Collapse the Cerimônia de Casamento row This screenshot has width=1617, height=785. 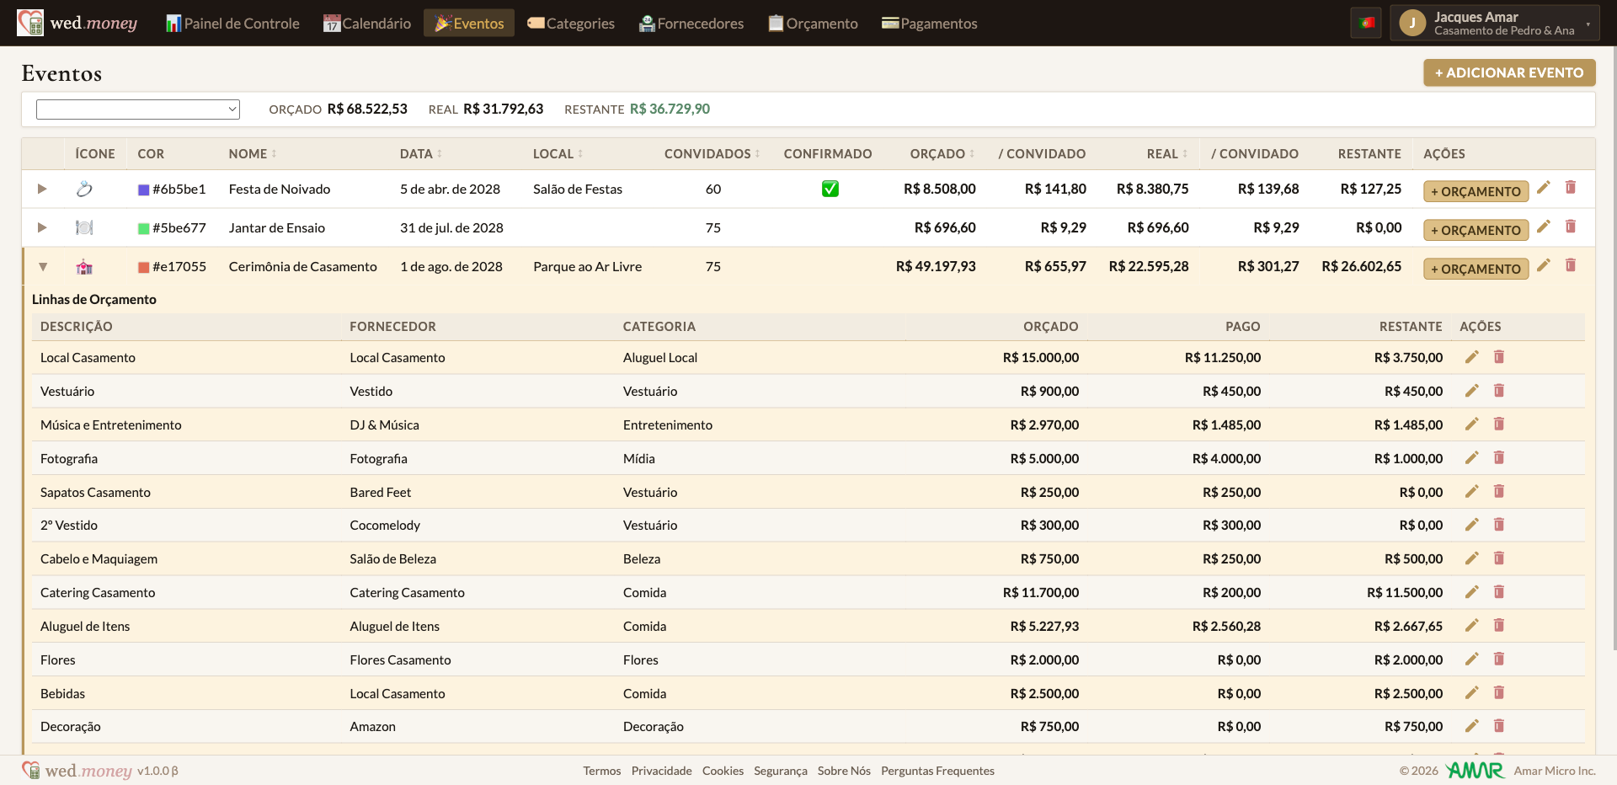click(x=42, y=267)
